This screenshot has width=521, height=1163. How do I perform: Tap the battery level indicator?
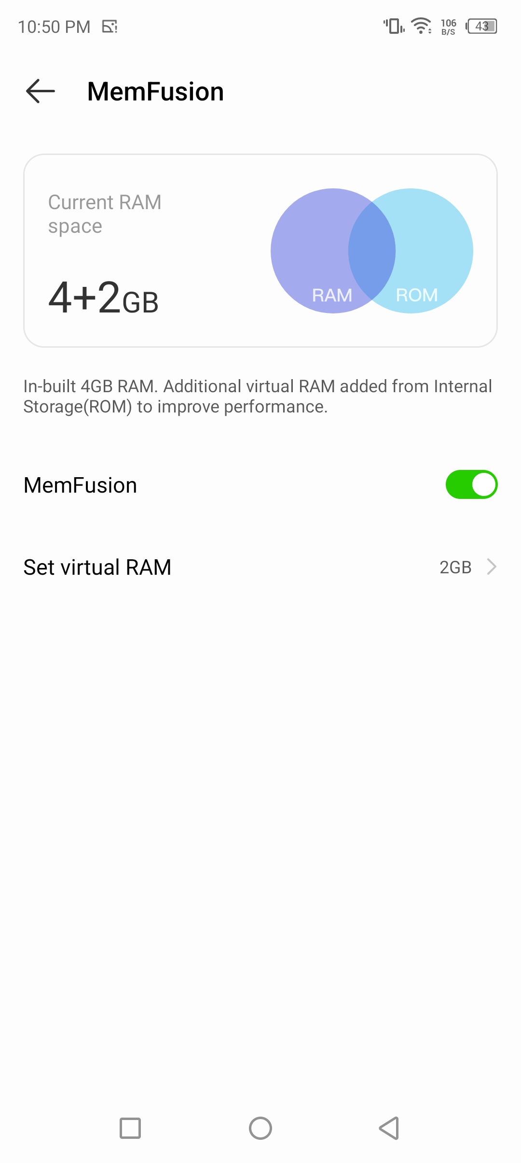click(481, 26)
